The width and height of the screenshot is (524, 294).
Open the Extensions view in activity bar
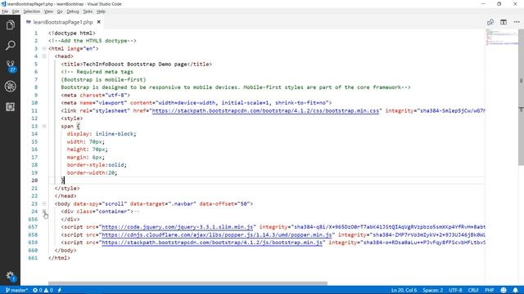click(x=10, y=107)
